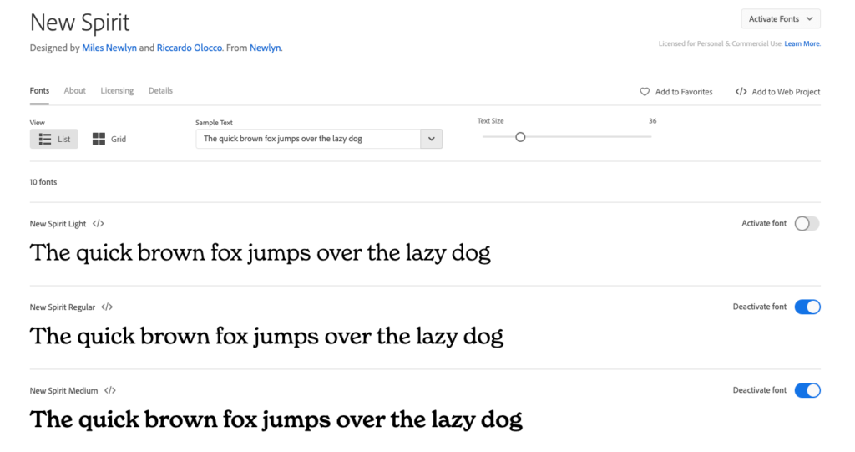This screenshot has height=452, width=855.
Task: Click the New Spirit Light name label
Action: (58, 224)
